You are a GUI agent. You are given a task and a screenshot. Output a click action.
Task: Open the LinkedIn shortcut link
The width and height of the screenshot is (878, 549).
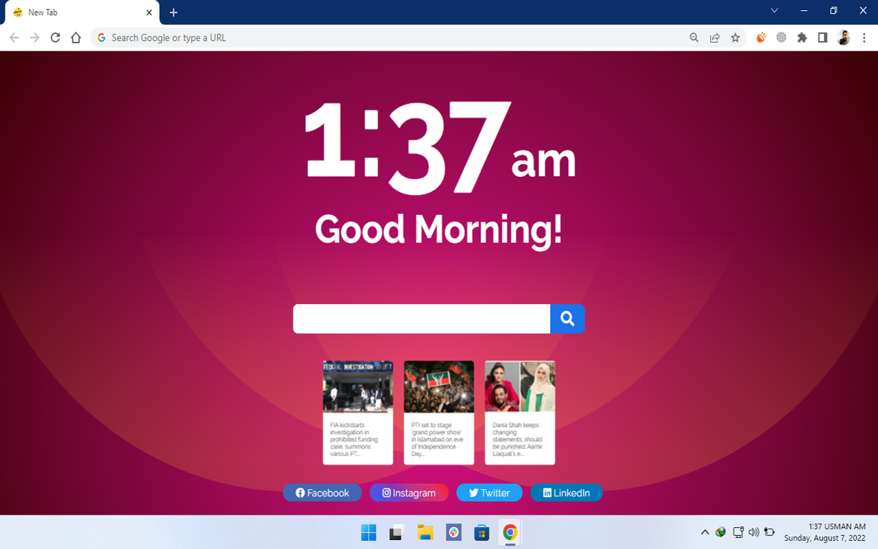567,493
